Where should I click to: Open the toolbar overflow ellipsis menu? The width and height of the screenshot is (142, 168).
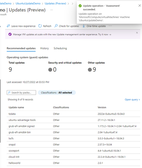click(110, 26)
